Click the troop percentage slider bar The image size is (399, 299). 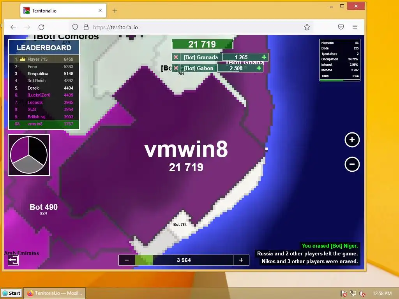[x=184, y=260]
